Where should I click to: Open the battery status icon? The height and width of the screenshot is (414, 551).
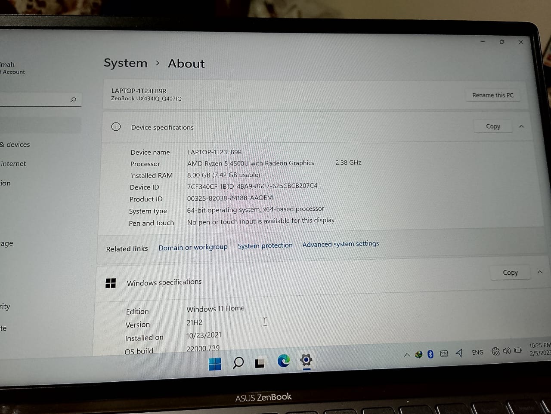tap(518, 350)
